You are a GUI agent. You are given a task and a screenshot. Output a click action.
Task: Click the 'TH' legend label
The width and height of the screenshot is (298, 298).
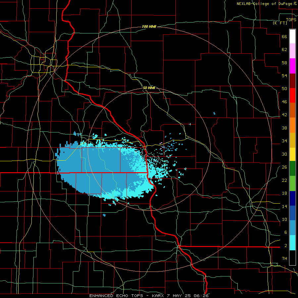click(284, 259)
